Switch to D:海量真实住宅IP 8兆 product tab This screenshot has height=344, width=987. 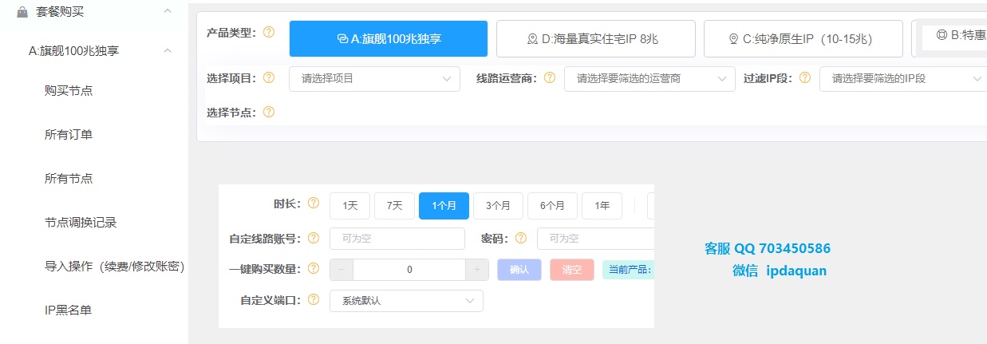tap(595, 38)
